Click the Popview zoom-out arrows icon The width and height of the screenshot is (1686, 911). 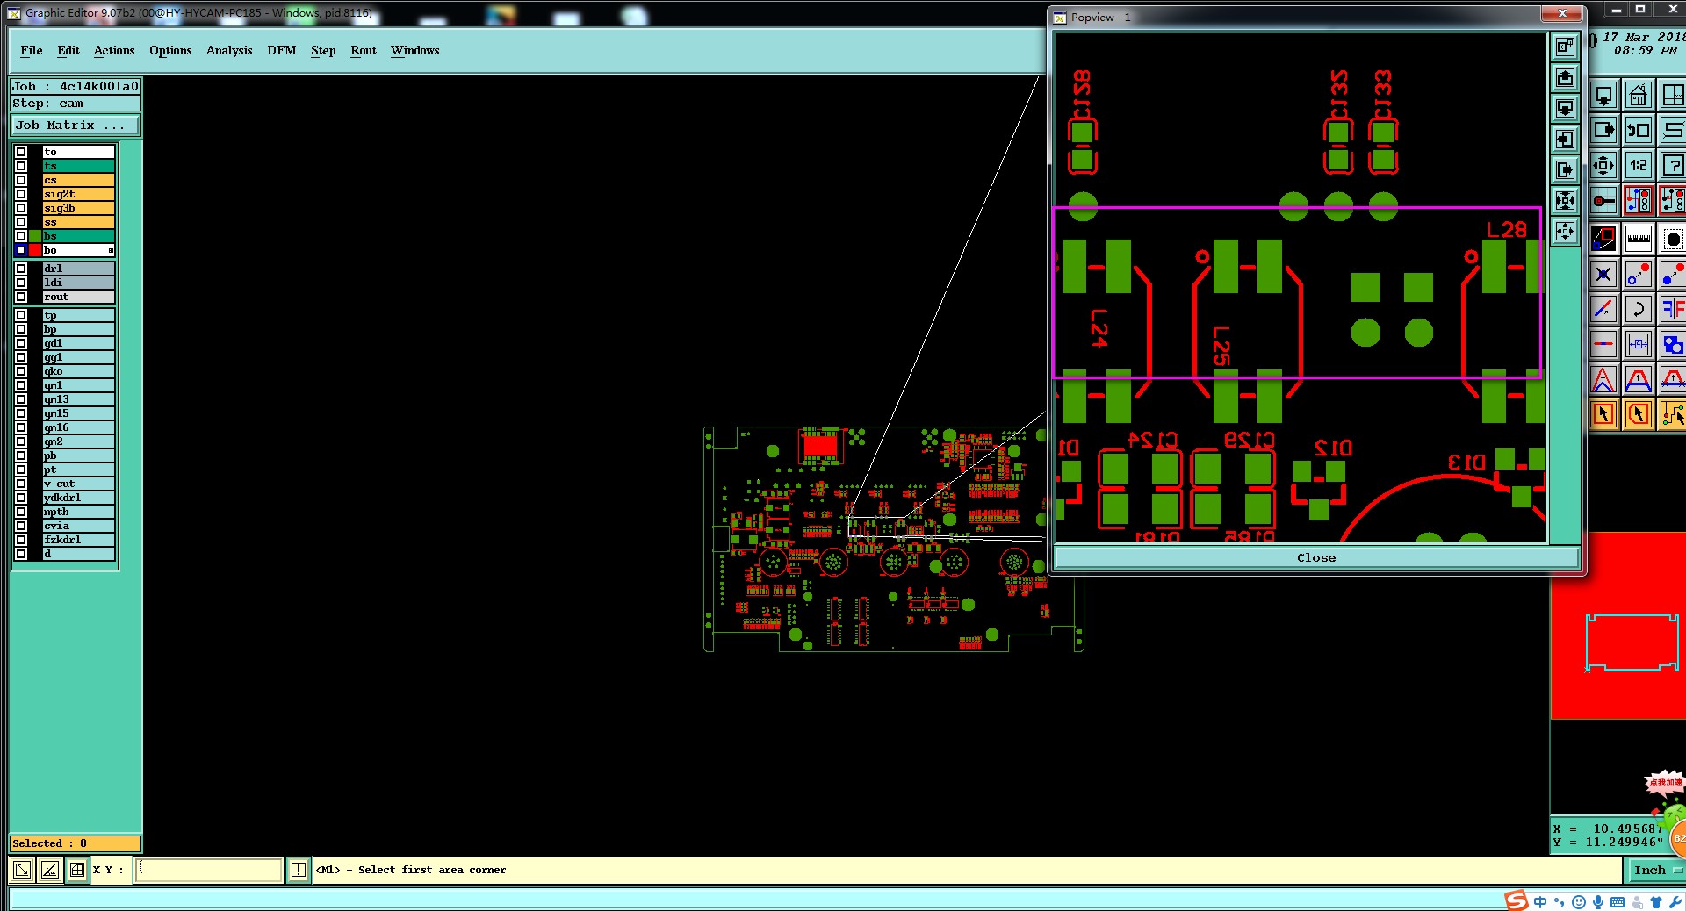(1565, 232)
